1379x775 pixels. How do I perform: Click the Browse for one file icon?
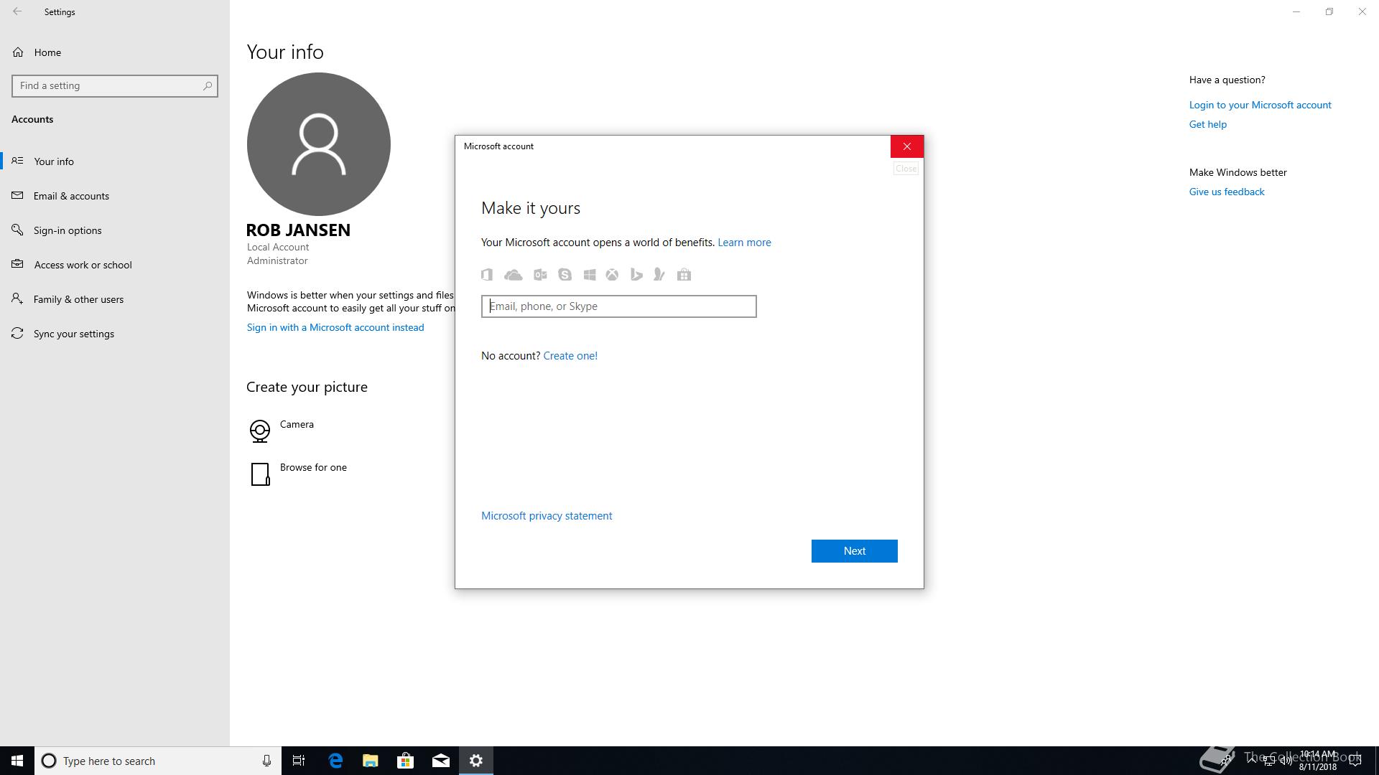(260, 474)
